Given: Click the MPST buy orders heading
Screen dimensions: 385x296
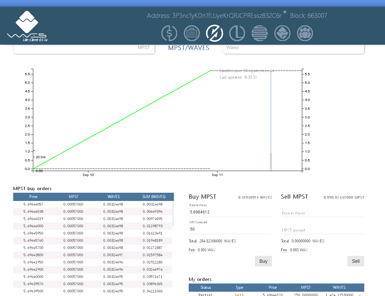Looking at the screenshot, I should 32,188.
